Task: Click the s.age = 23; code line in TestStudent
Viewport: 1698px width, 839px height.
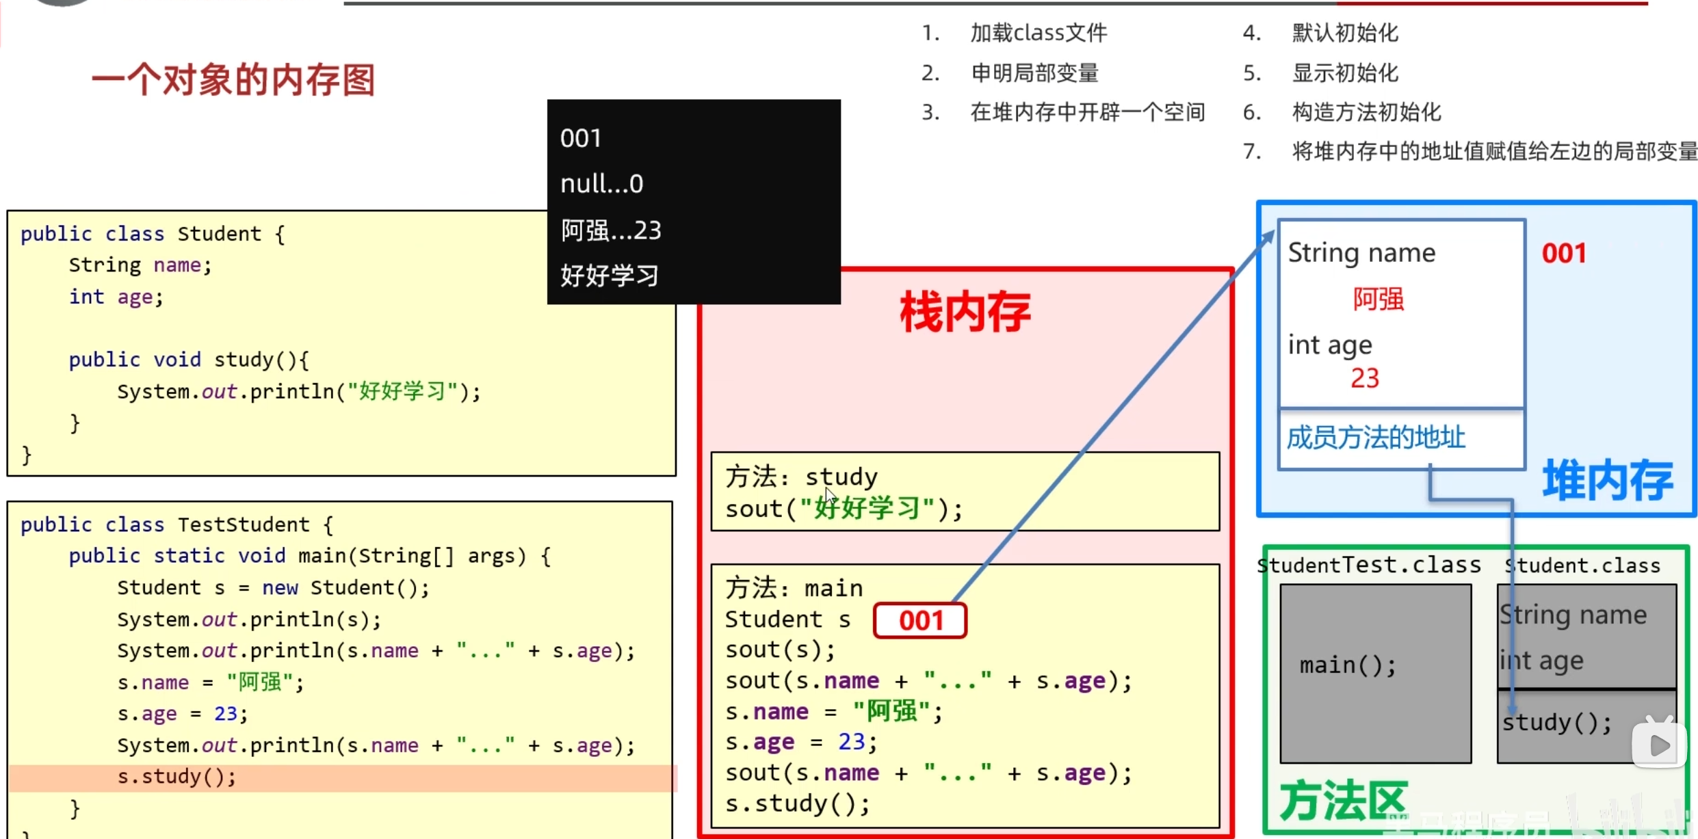Action: click(183, 714)
